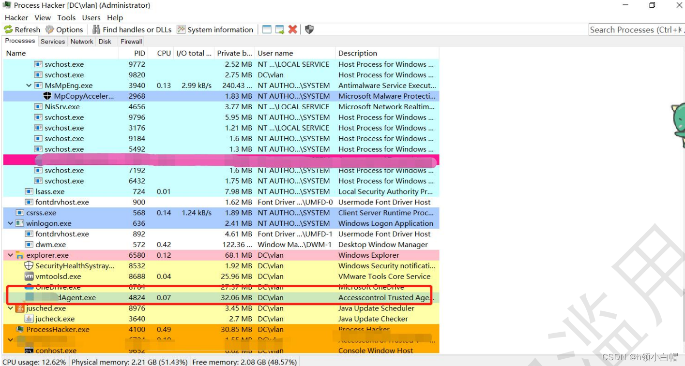Screen dimensions: 685x366
Task: Open the Tools menu
Action: click(66, 17)
